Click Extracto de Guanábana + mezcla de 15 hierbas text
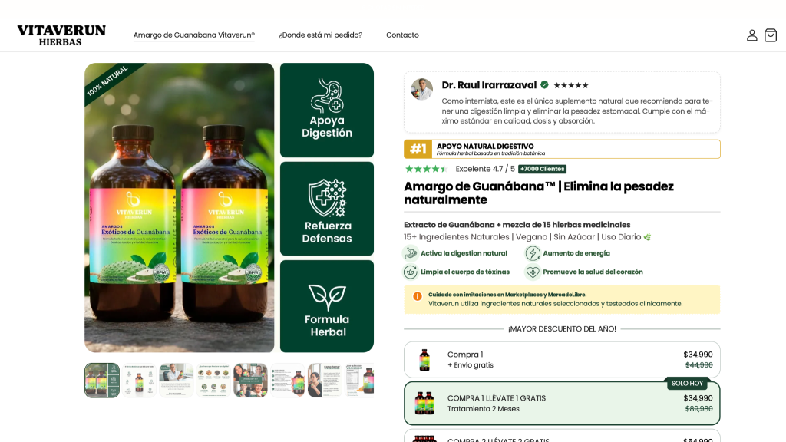The image size is (786, 442). pyautogui.click(x=517, y=225)
